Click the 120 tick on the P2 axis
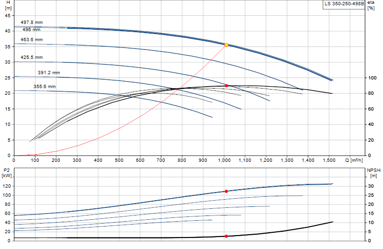The image size is (383, 249). (x=7, y=186)
